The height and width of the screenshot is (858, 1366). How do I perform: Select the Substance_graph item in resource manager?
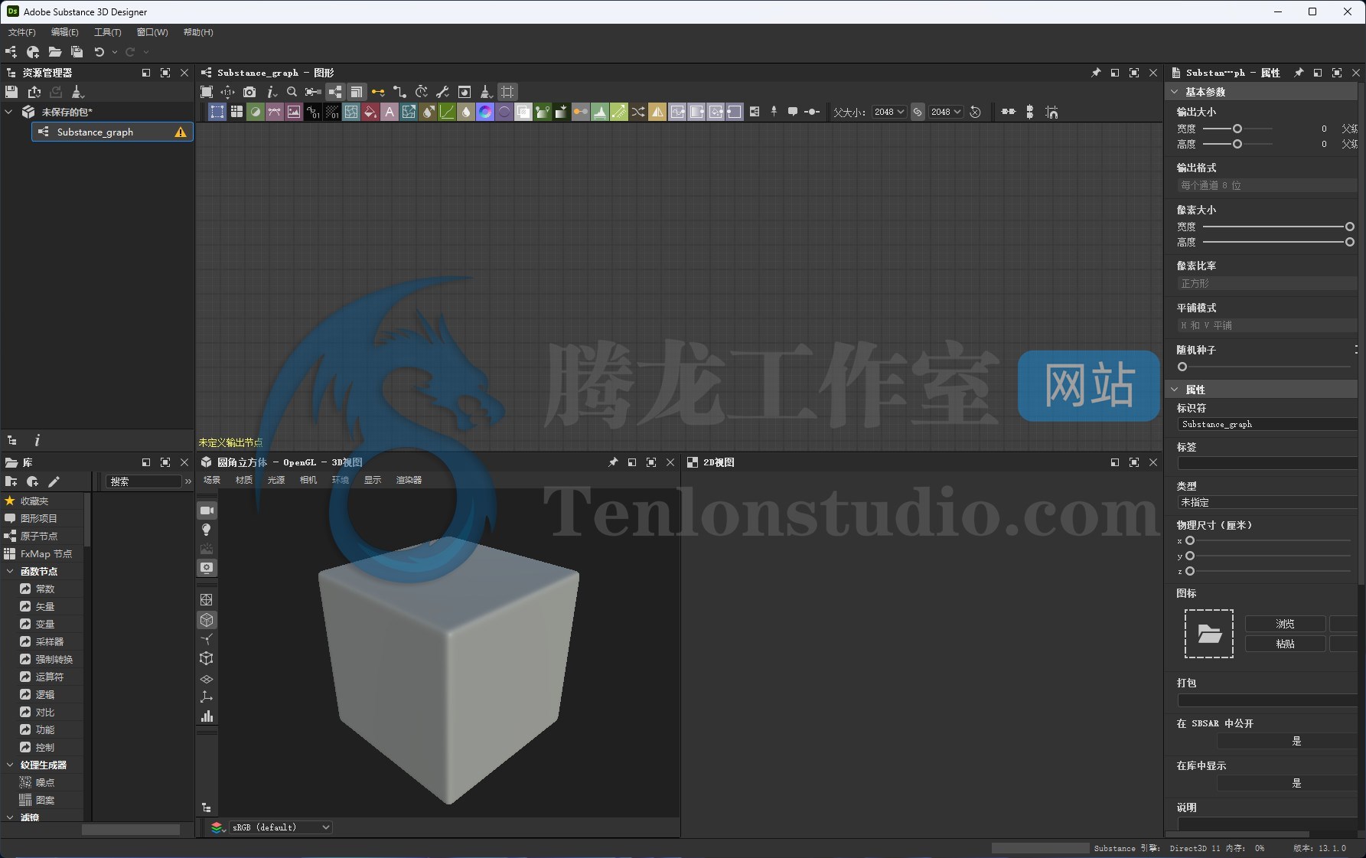pos(112,132)
